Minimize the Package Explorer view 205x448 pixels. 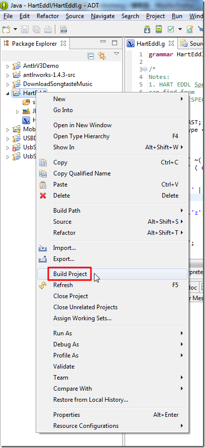[103, 43]
